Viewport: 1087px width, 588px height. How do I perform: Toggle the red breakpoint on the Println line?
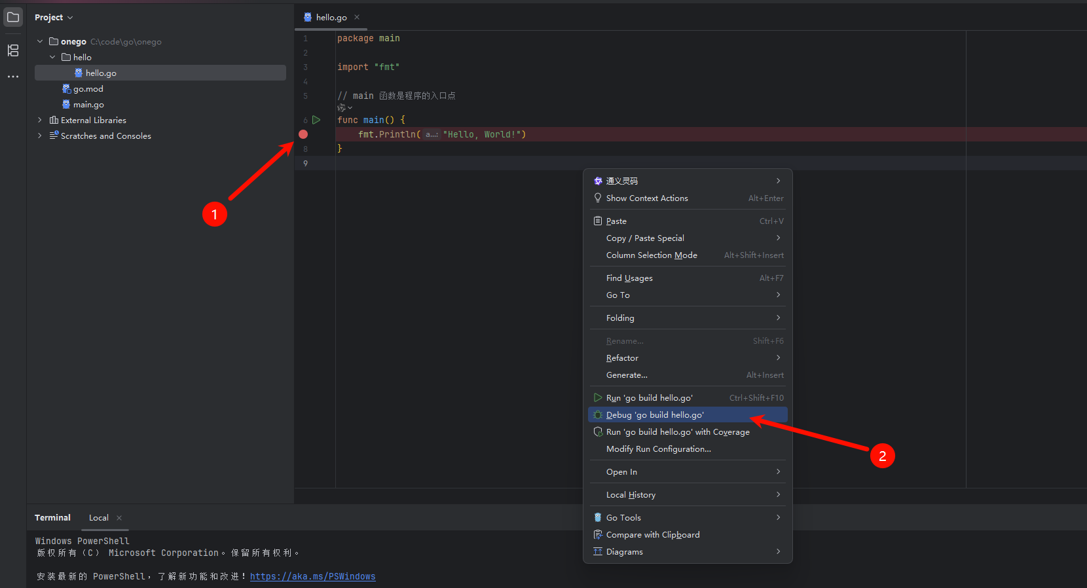[303, 134]
